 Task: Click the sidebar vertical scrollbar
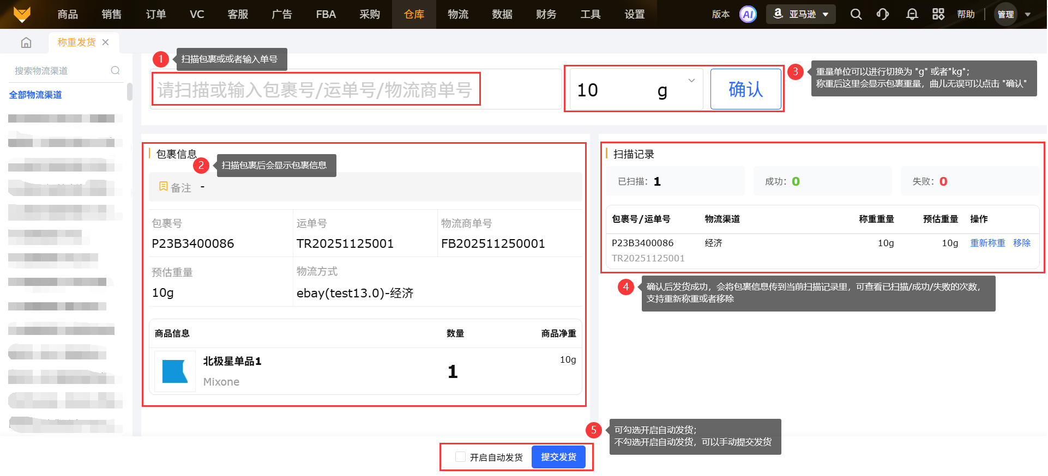point(129,91)
